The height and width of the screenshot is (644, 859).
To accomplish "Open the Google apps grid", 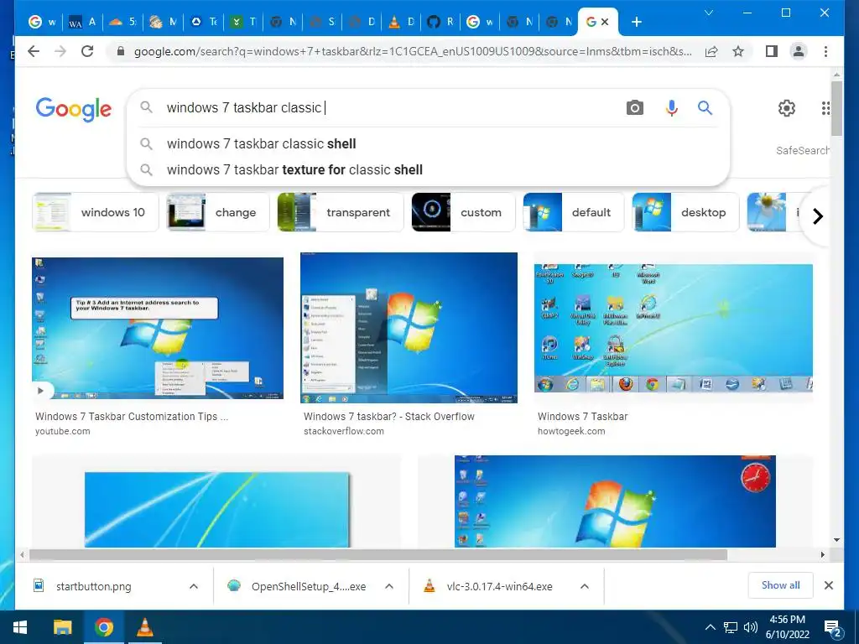I will (x=825, y=108).
